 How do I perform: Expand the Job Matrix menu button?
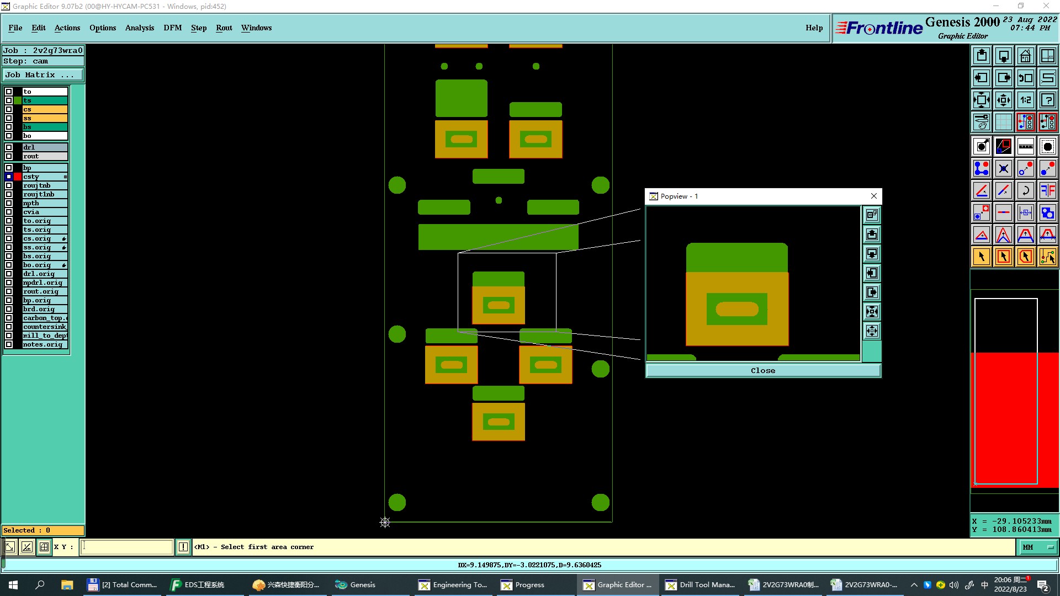point(43,75)
